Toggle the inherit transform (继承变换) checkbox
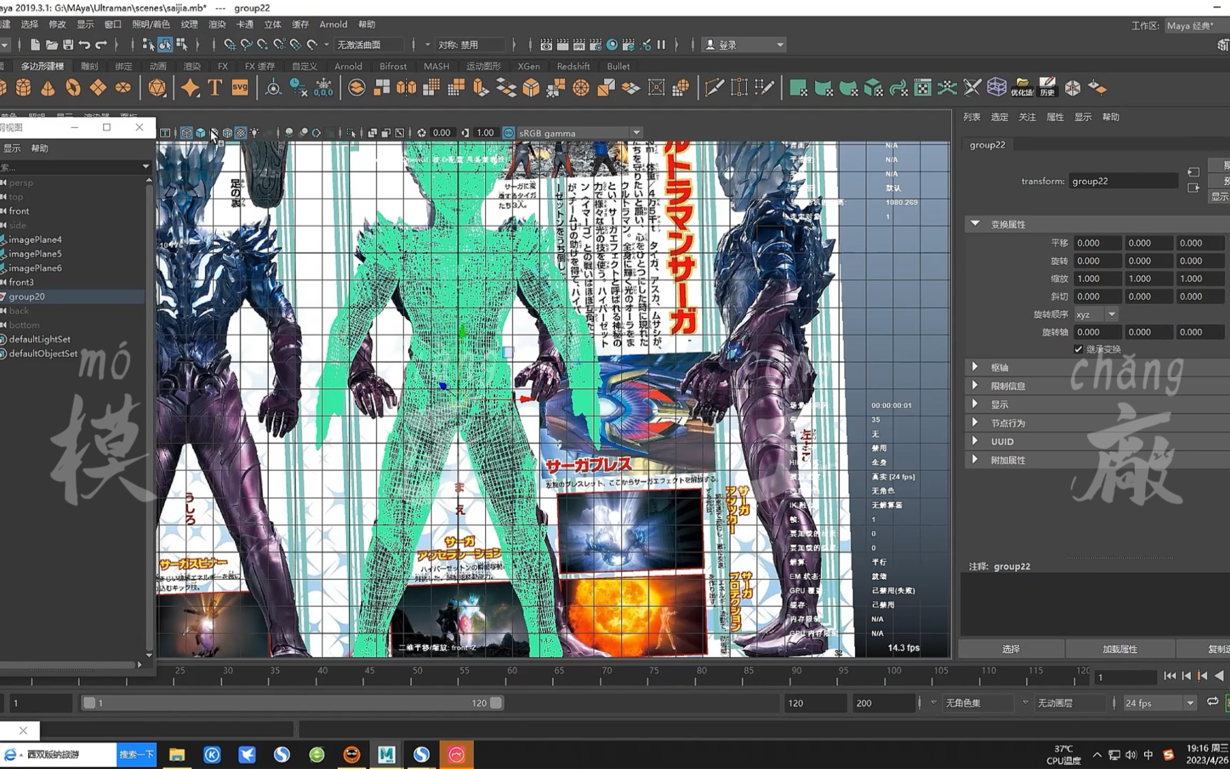This screenshot has height=769, width=1230. click(x=1078, y=349)
